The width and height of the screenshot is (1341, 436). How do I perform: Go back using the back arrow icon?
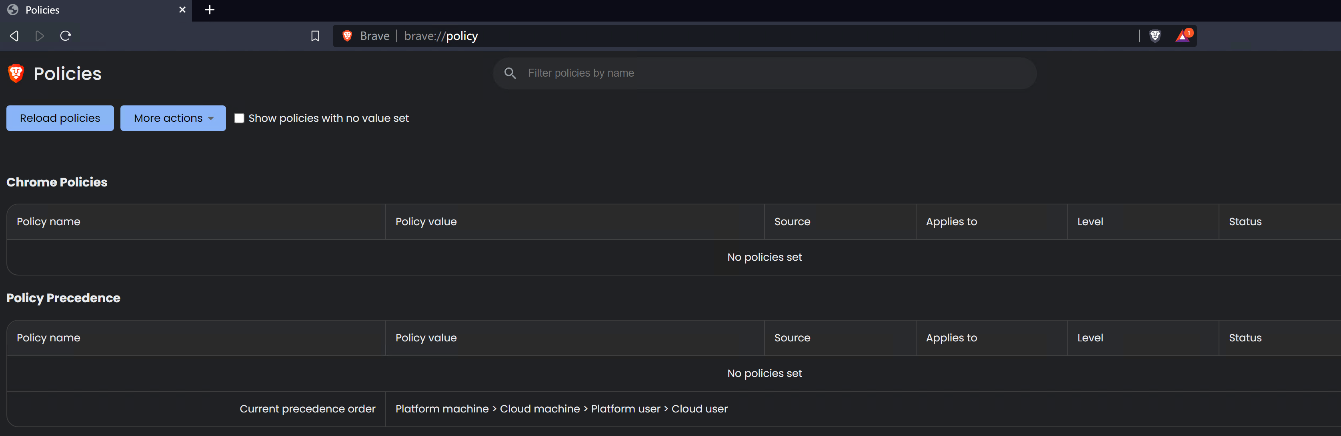(14, 36)
